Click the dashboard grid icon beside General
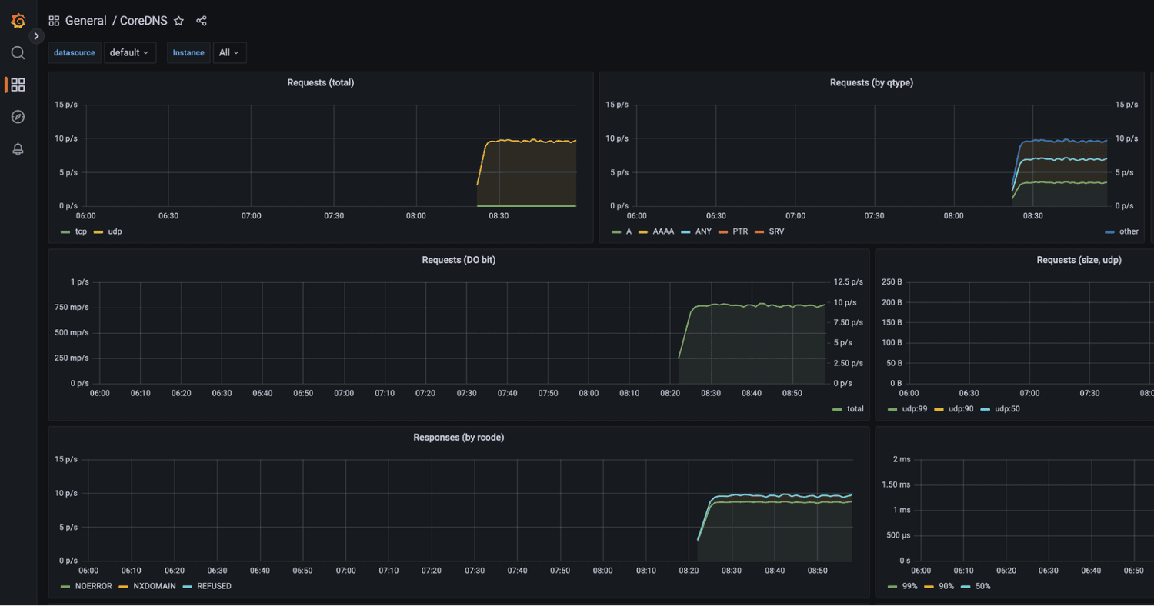This screenshot has height=606, width=1154. [x=54, y=21]
